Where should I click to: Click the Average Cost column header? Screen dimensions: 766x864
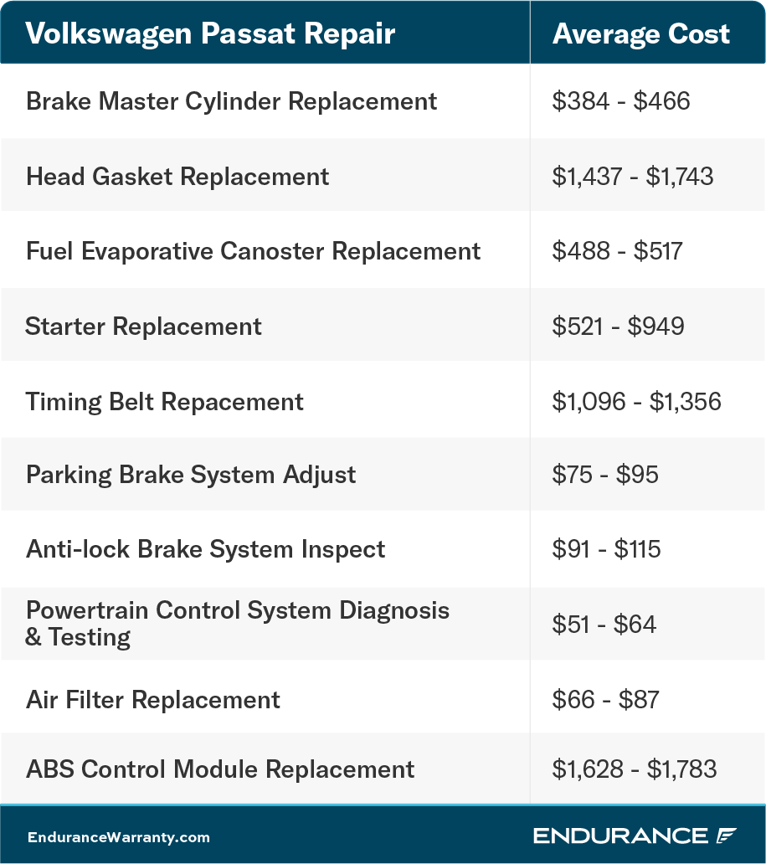point(641,34)
